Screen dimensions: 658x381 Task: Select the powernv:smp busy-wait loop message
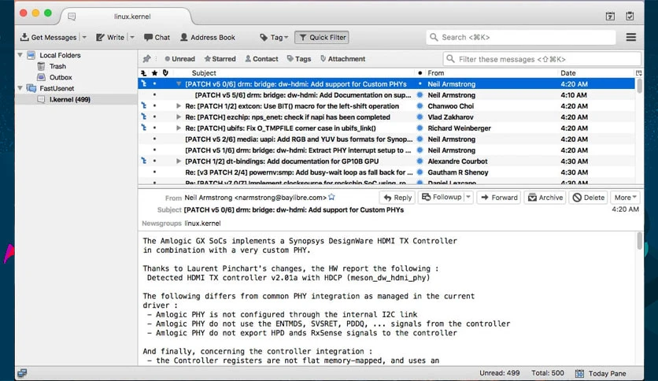386,172
